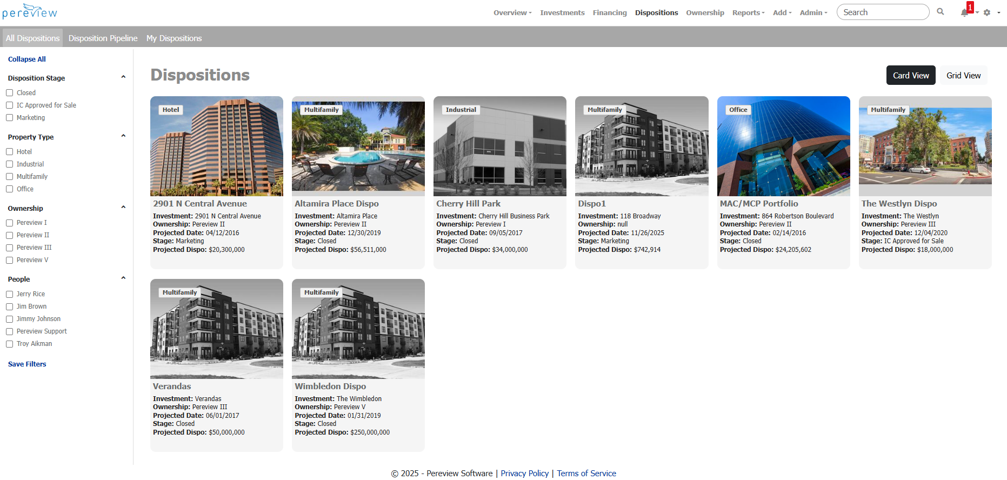Viewport: 1007px width, 480px height.
Task: Enable the Multifamily property type checkbox
Action: click(x=10, y=177)
